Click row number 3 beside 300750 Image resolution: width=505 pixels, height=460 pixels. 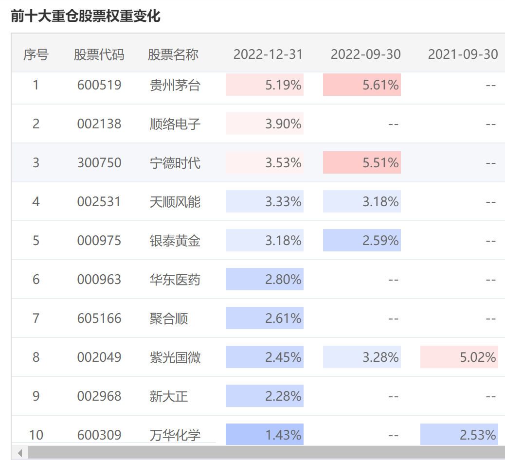pyautogui.click(x=36, y=163)
